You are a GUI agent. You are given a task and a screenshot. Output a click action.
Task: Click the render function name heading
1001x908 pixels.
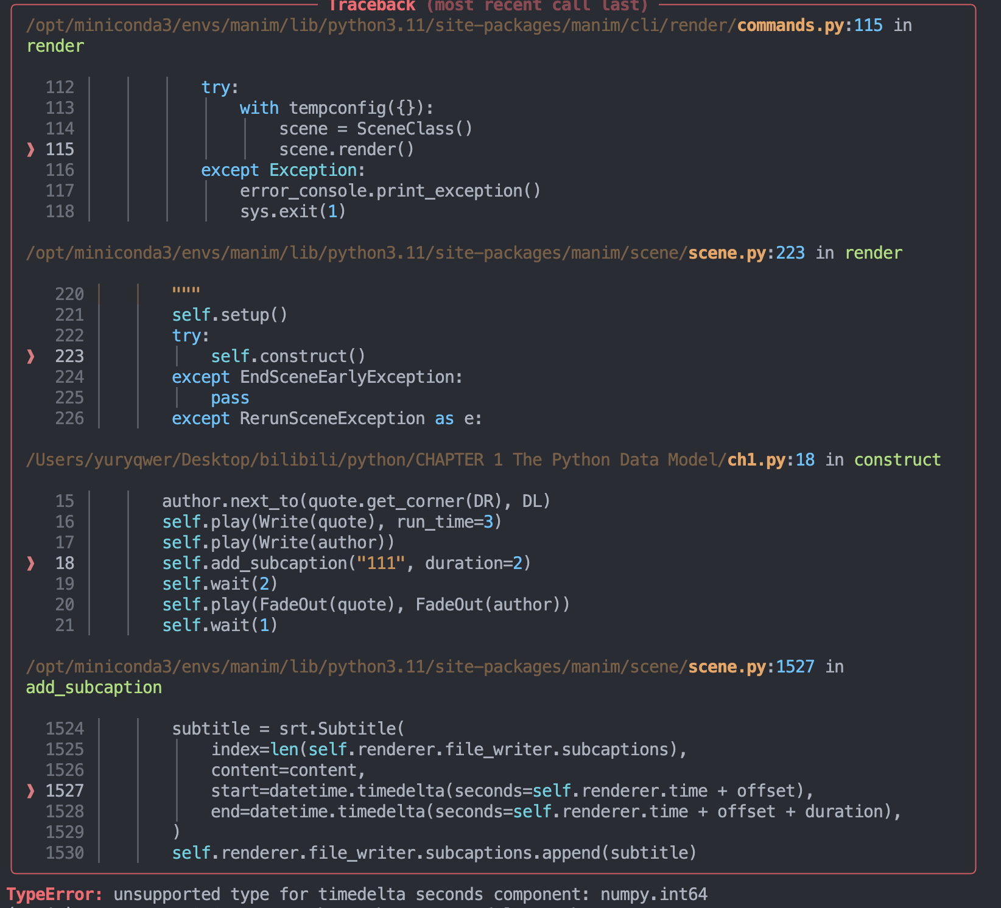click(55, 46)
